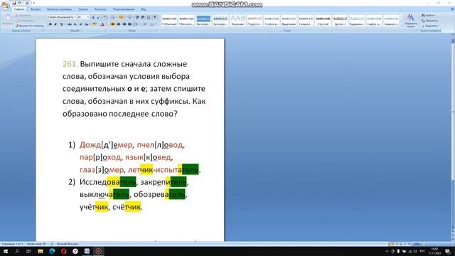Open Word help question icon
455x256 pixels.
(452, 9)
